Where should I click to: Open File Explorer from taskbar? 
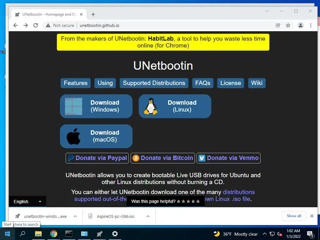(x=38, y=234)
